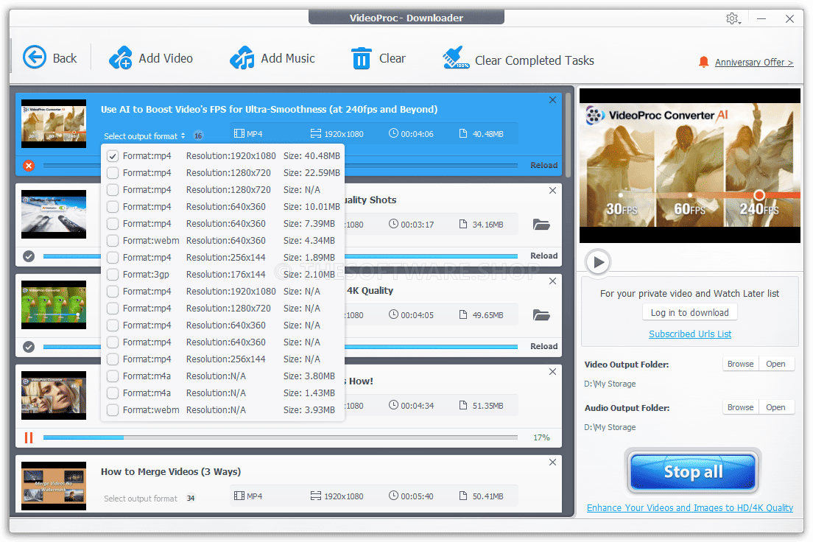This screenshot has height=542, width=813.
Task: Collapse Select output format dropdown on first video
Action: click(144, 136)
